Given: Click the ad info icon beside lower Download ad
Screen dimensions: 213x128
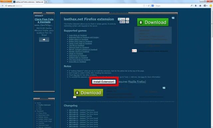Looking at the screenshot, I should pos(164,88).
